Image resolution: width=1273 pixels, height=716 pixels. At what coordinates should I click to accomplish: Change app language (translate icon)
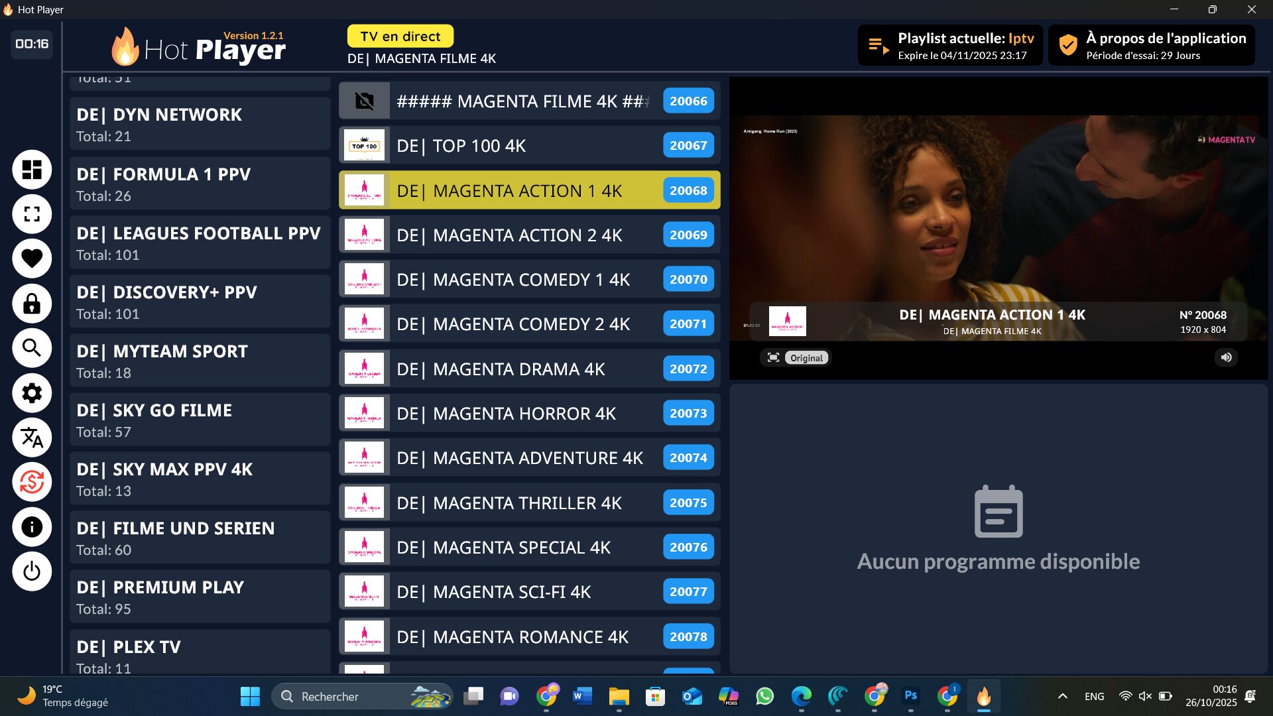pyautogui.click(x=31, y=438)
